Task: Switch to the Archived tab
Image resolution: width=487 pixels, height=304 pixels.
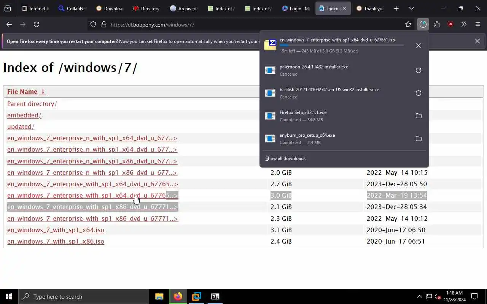Action: tap(184, 8)
